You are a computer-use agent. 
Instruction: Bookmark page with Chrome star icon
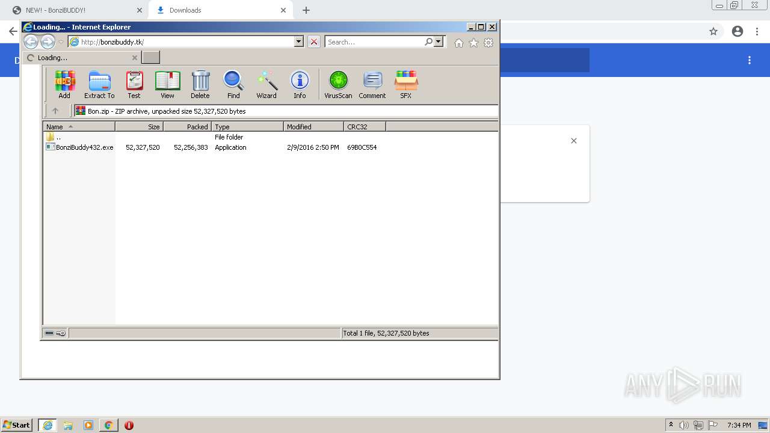click(x=713, y=31)
